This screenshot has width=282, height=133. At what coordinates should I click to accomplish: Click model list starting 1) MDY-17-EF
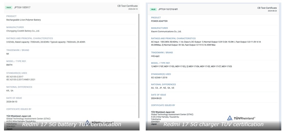point(191,66)
